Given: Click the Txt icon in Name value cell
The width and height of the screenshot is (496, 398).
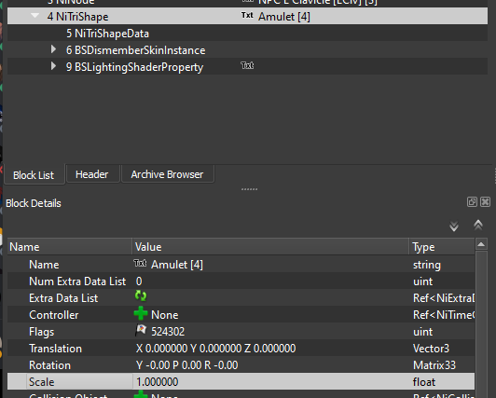Looking at the screenshot, I should 140,263.
